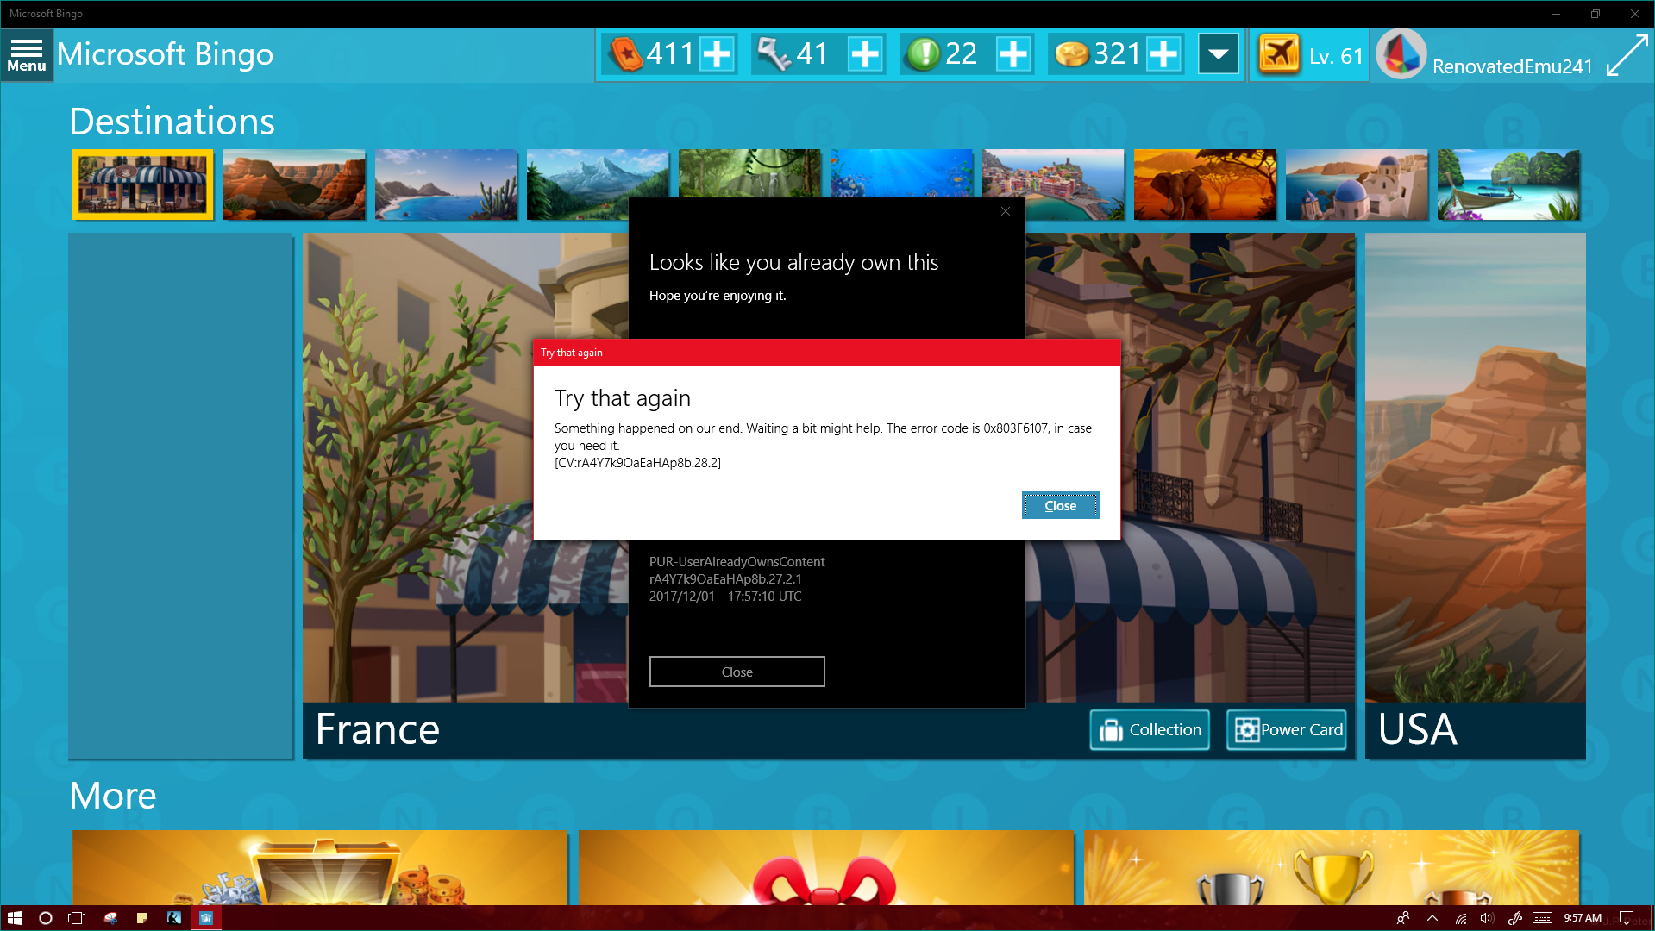Add more coins with plus button
The width and height of the screenshot is (1655, 931).
tap(1163, 54)
